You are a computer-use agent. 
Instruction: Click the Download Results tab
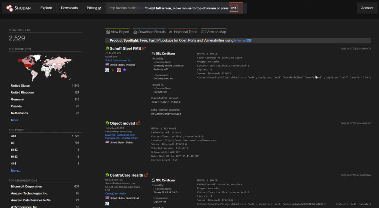pos(149,32)
